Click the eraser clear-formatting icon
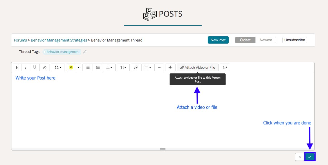This screenshot has width=328, height=165. click(44, 67)
